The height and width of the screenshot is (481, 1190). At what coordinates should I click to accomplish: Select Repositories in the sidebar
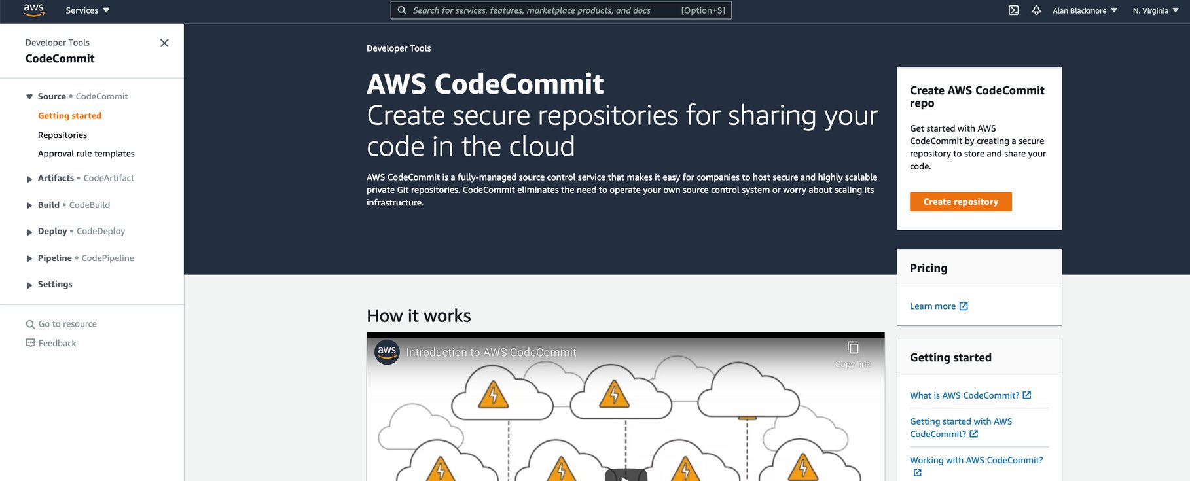pyautogui.click(x=62, y=135)
